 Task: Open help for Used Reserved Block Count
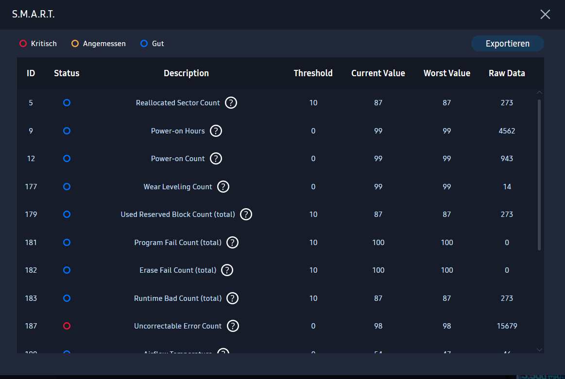pyautogui.click(x=246, y=214)
